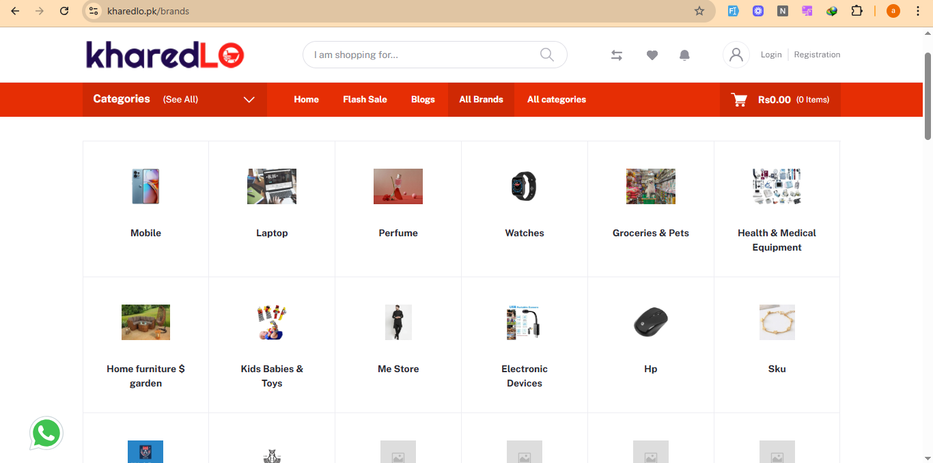The width and height of the screenshot is (933, 463).
Task: Go to Flash Sale menu item
Action: [x=365, y=100]
